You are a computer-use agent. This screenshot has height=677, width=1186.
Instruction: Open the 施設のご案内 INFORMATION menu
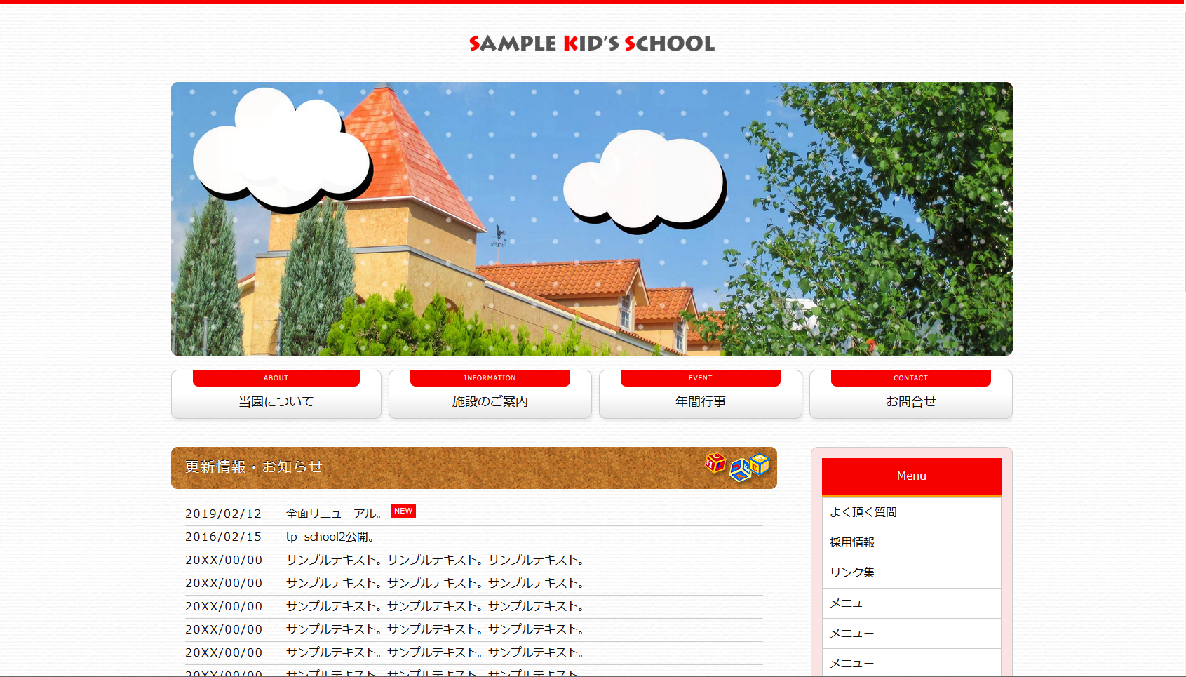490,394
